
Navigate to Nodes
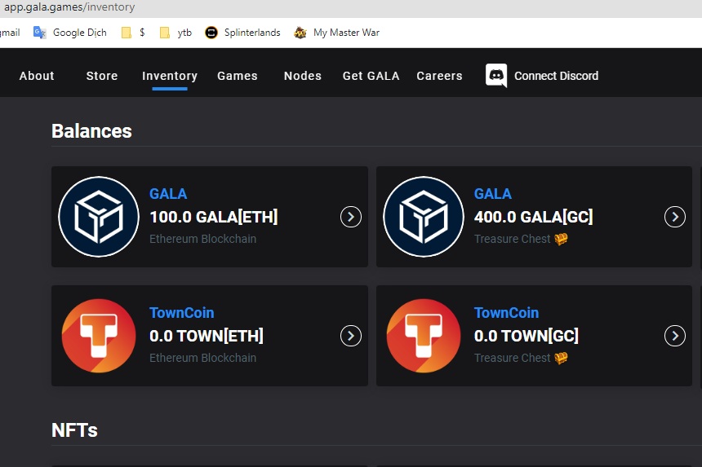[303, 76]
